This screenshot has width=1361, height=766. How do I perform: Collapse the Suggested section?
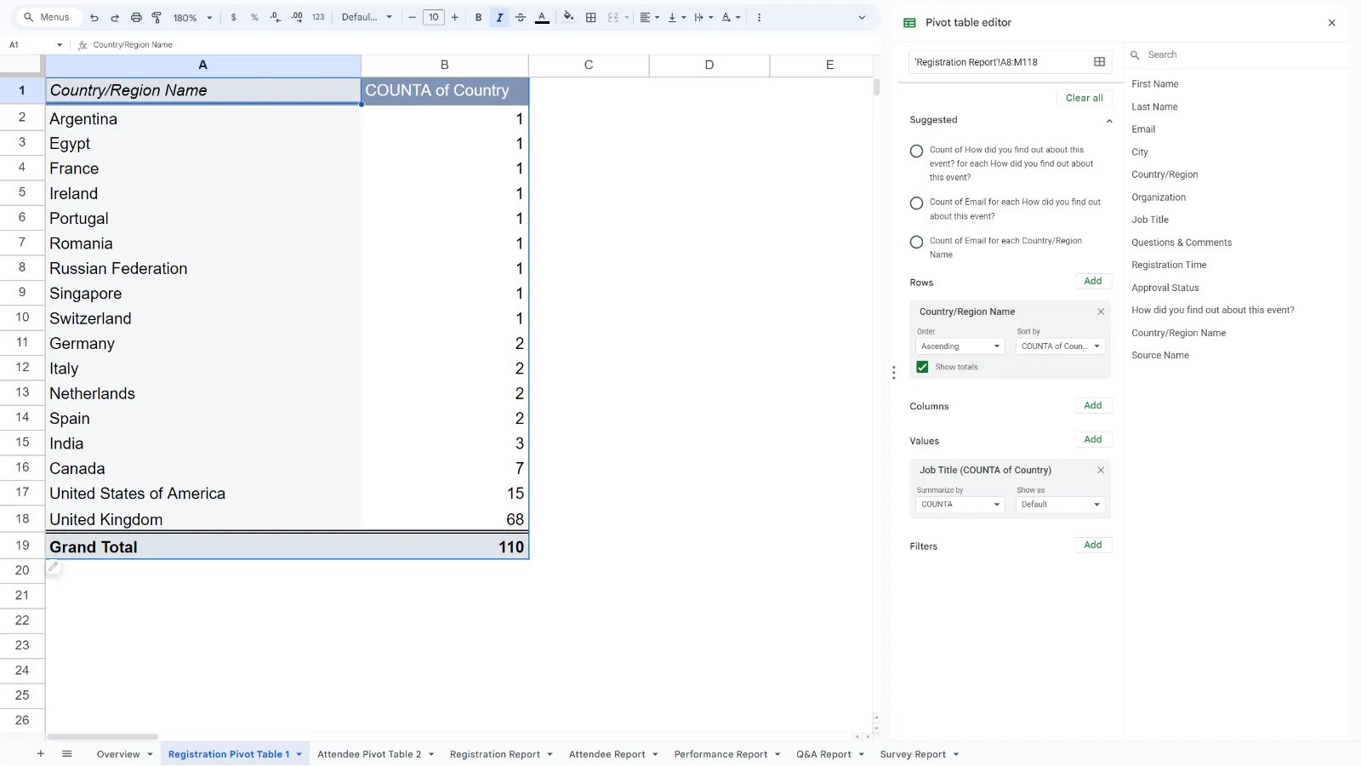(x=1109, y=121)
